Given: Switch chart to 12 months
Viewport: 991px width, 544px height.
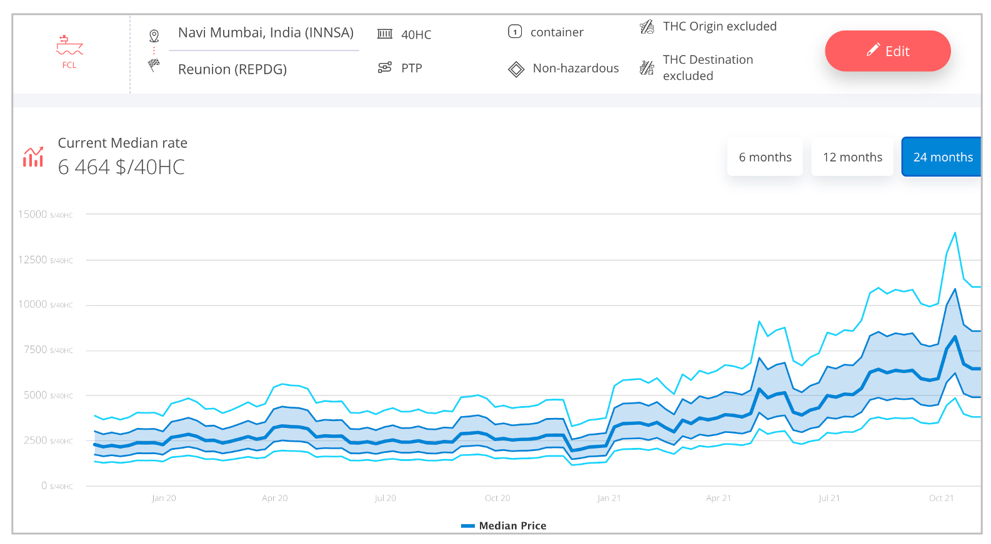Looking at the screenshot, I should click(852, 157).
